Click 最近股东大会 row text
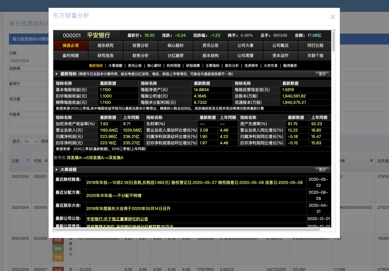The image size is (389, 271). (x=128, y=209)
